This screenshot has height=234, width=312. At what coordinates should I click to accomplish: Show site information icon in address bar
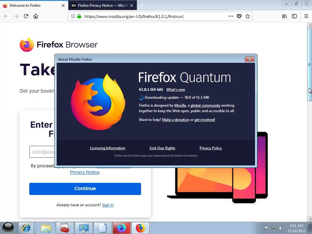73,16
